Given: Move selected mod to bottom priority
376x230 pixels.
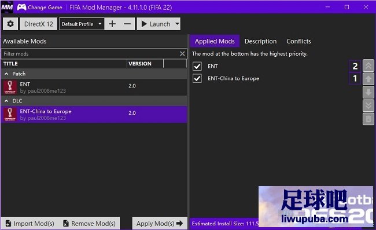Looking at the screenshot, I should tap(368, 105).
